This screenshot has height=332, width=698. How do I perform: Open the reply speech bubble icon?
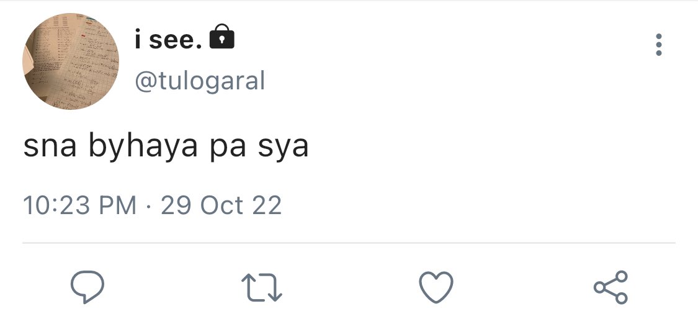87,287
